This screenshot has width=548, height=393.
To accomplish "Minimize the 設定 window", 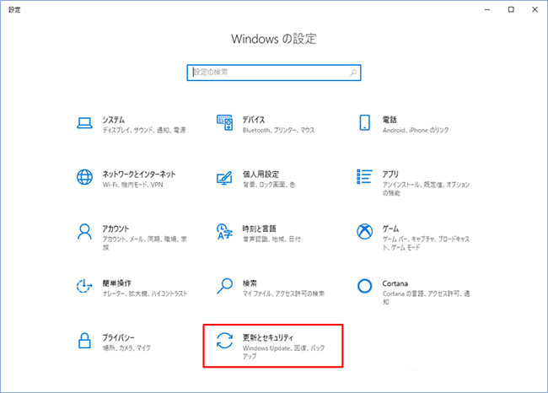I will [x=487, y=10].
